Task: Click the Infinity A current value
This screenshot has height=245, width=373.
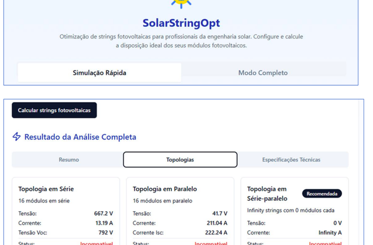Action: [330, 232]
